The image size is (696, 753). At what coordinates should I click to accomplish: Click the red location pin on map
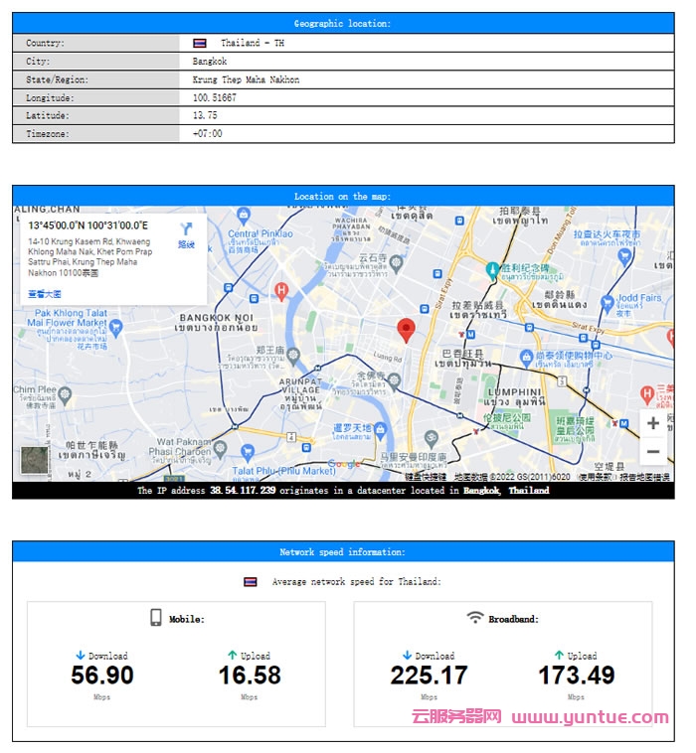point(406,331)
